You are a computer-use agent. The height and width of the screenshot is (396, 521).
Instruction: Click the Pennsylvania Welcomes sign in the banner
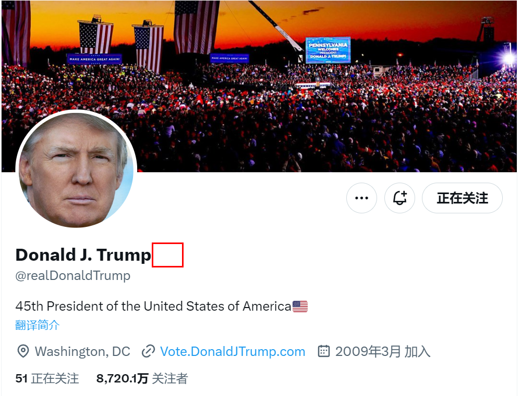point(328,50)
